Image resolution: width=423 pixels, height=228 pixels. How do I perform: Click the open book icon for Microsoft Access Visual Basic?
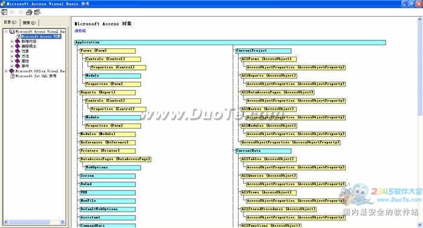coord(12,31)
